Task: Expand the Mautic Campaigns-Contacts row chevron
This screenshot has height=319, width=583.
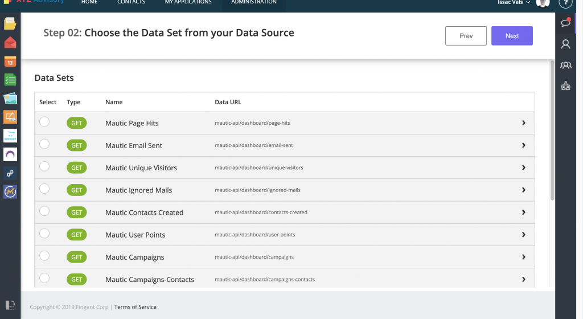Action: tap(524, 279)
